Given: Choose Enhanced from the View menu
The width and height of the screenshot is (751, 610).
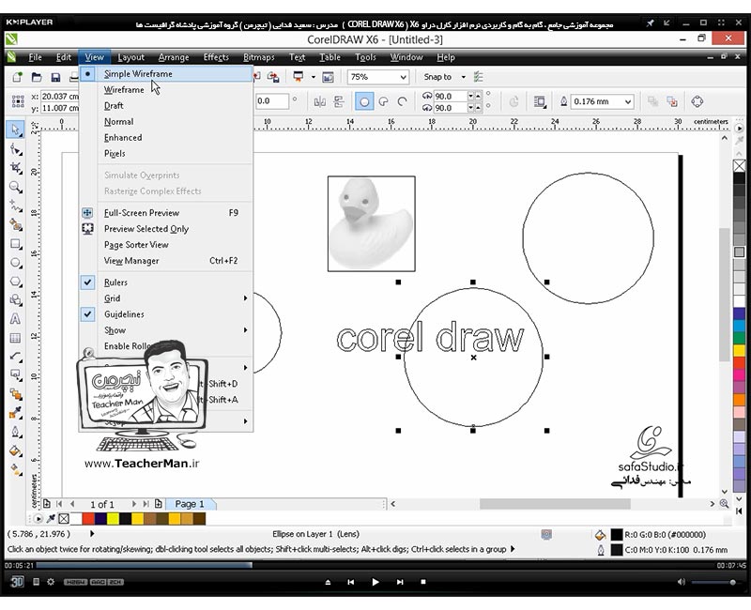Looking at the screenshot, I should (166, 138).
